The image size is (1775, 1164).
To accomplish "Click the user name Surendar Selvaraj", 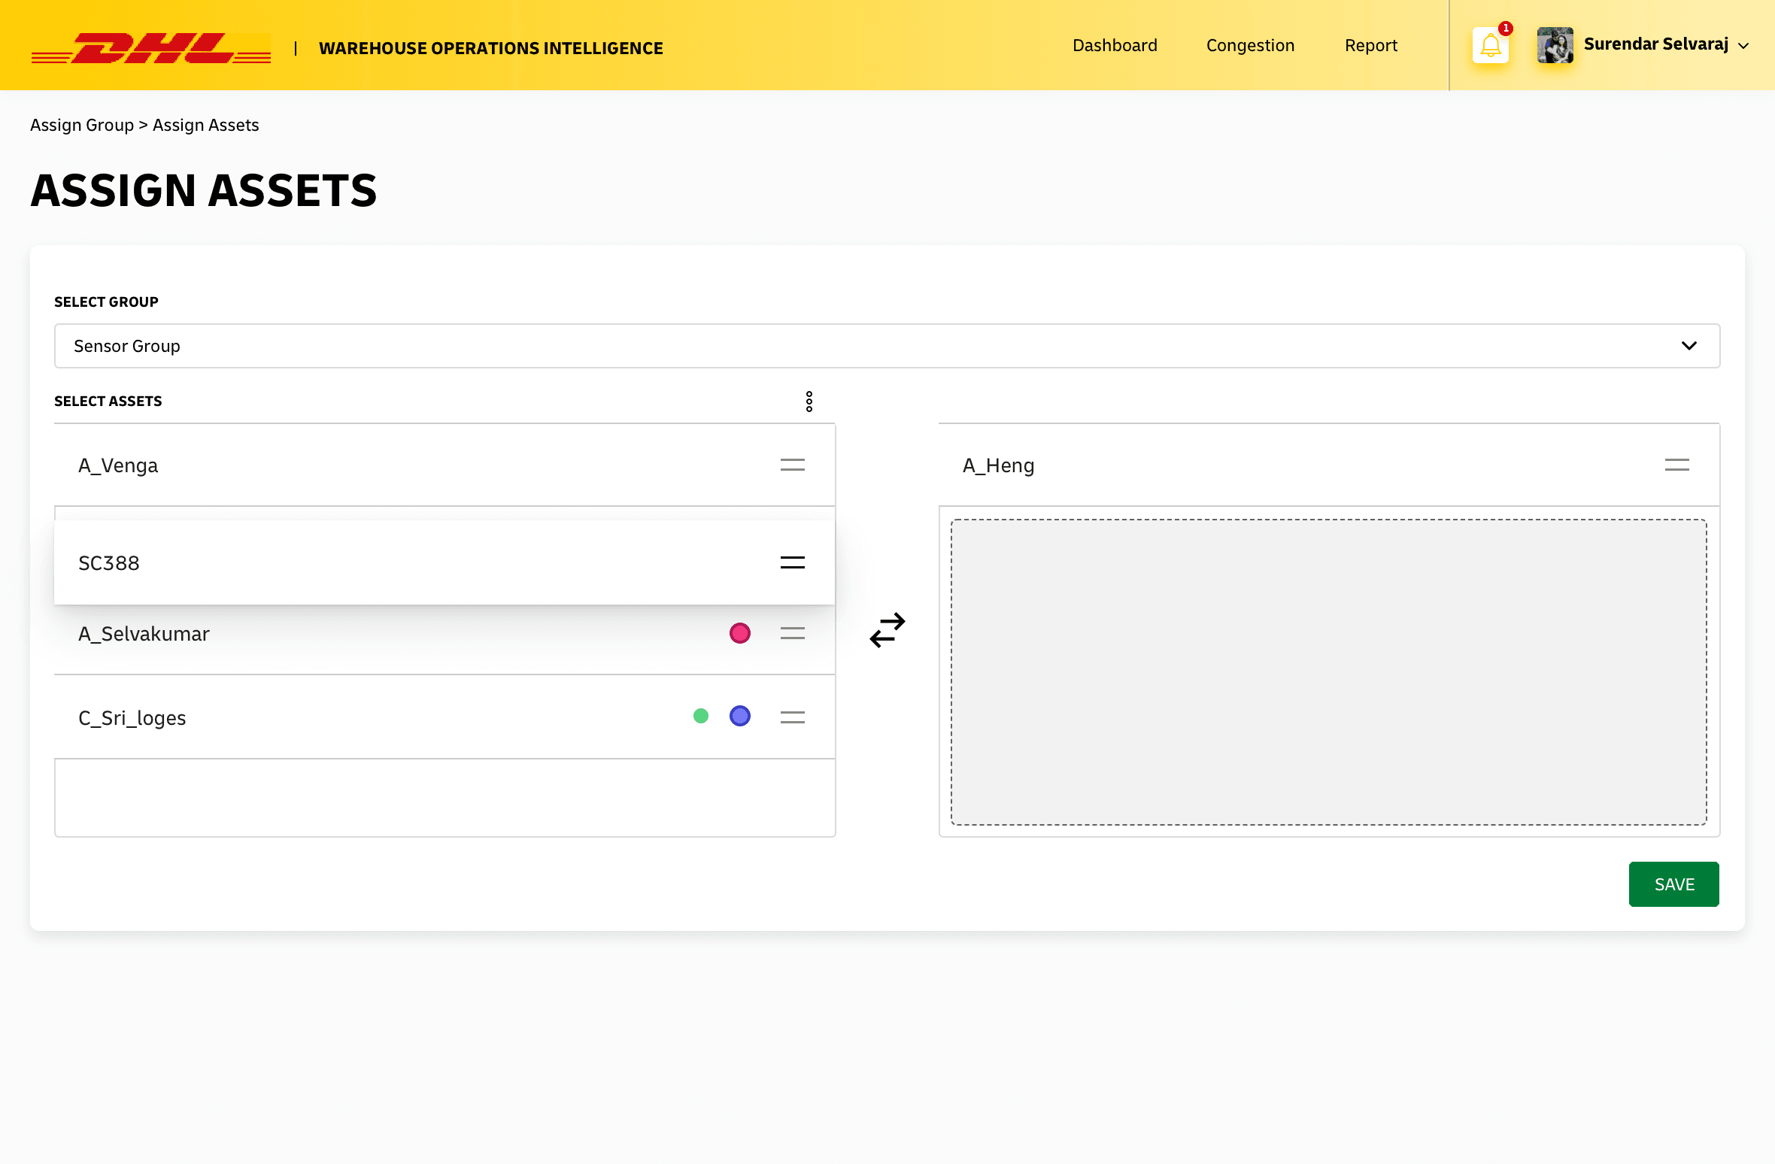I will (1656, 44).
